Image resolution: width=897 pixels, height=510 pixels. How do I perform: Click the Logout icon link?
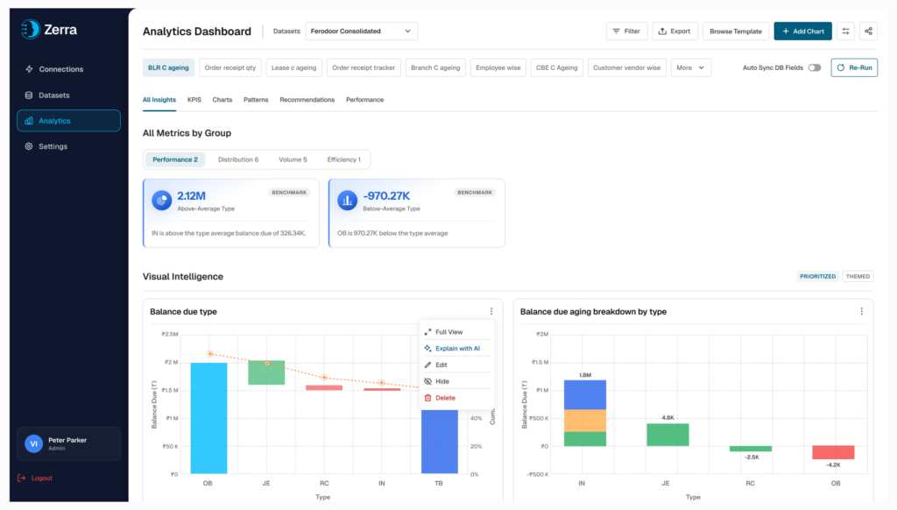(x=35, y=478)
